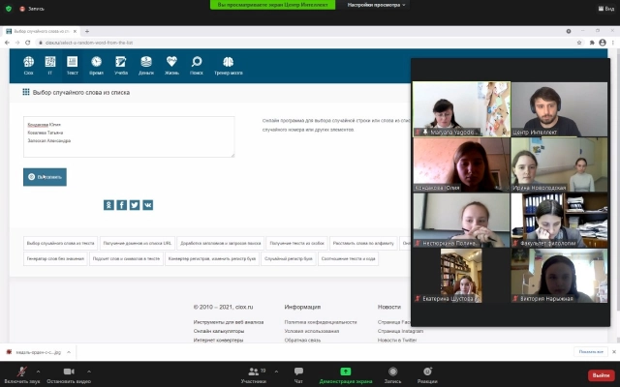Click the green encryption shield icon

[x=9, y=9]
